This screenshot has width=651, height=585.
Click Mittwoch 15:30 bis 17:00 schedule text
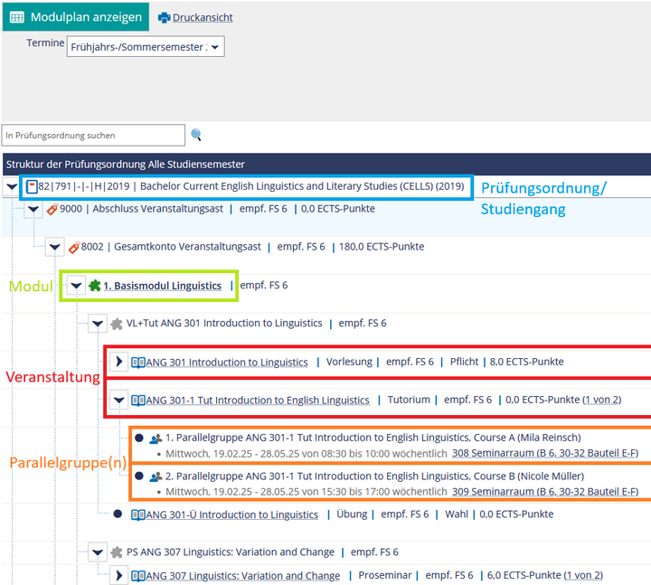307,492
